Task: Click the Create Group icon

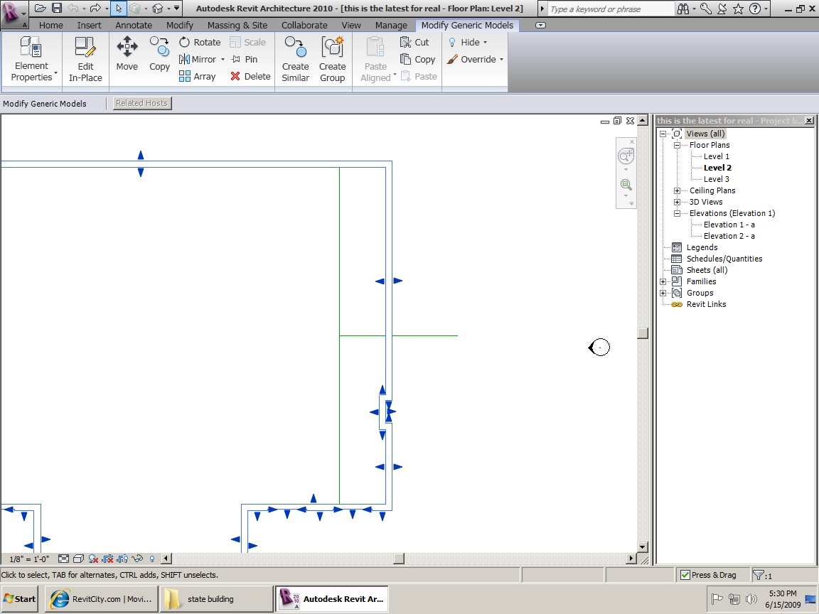Action: (332, 58)
